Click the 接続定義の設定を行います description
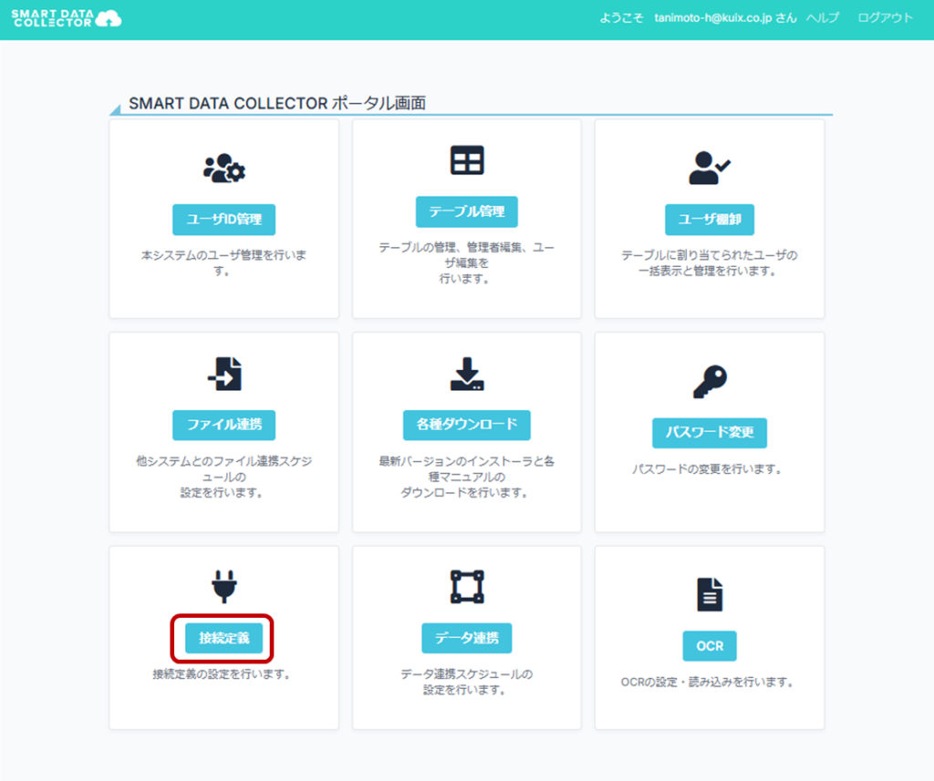 [221, 673]
